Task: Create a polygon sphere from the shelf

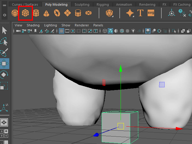Action: tap(15, 13)
